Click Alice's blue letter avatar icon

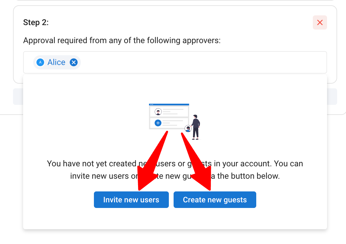(40, 63)
